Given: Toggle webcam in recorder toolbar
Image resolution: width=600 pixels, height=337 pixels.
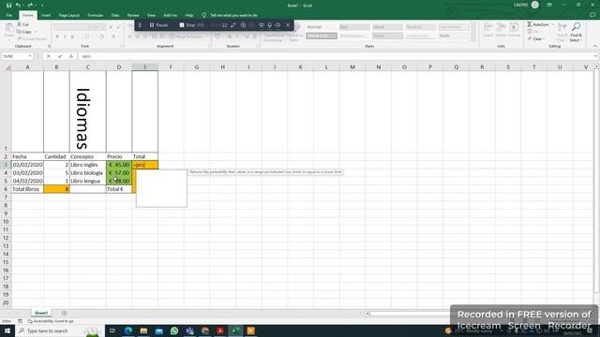Looking at the screenshot, I should coord(261,25).
